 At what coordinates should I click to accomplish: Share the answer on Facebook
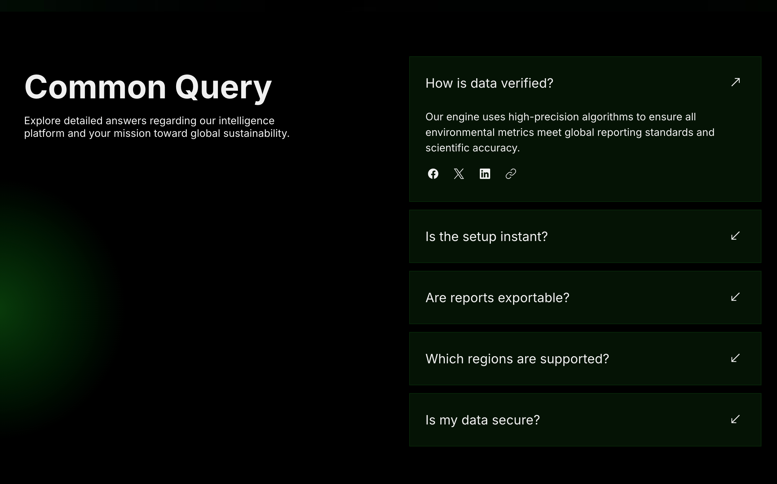pyautogui.click(x=433, y=174)
